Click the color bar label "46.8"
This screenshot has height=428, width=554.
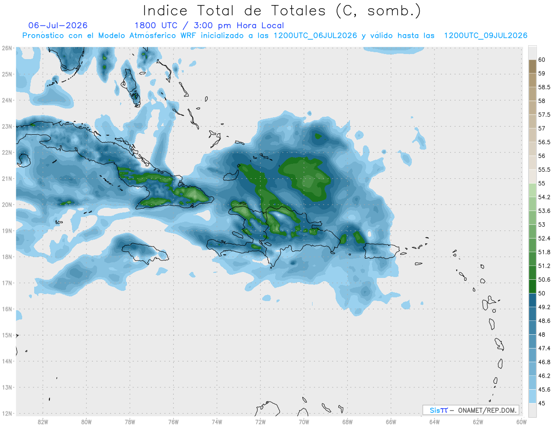pos(544,362)
